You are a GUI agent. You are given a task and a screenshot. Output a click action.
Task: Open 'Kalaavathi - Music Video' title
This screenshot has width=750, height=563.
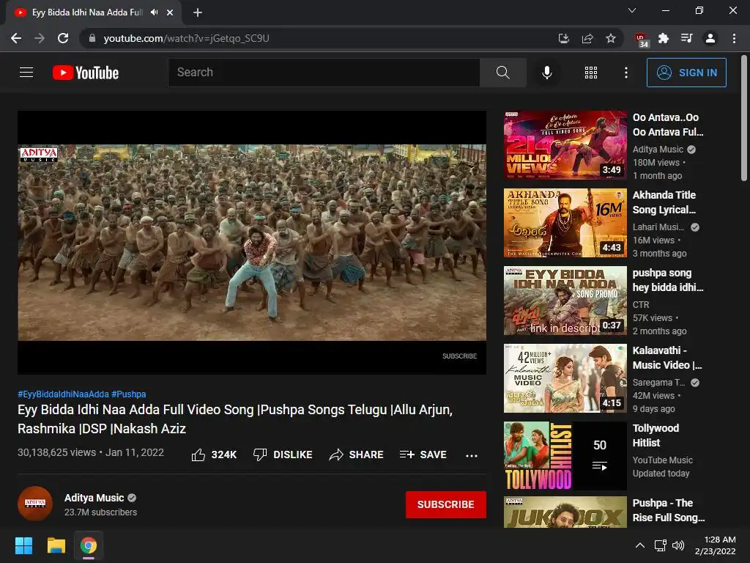[667, 358]
